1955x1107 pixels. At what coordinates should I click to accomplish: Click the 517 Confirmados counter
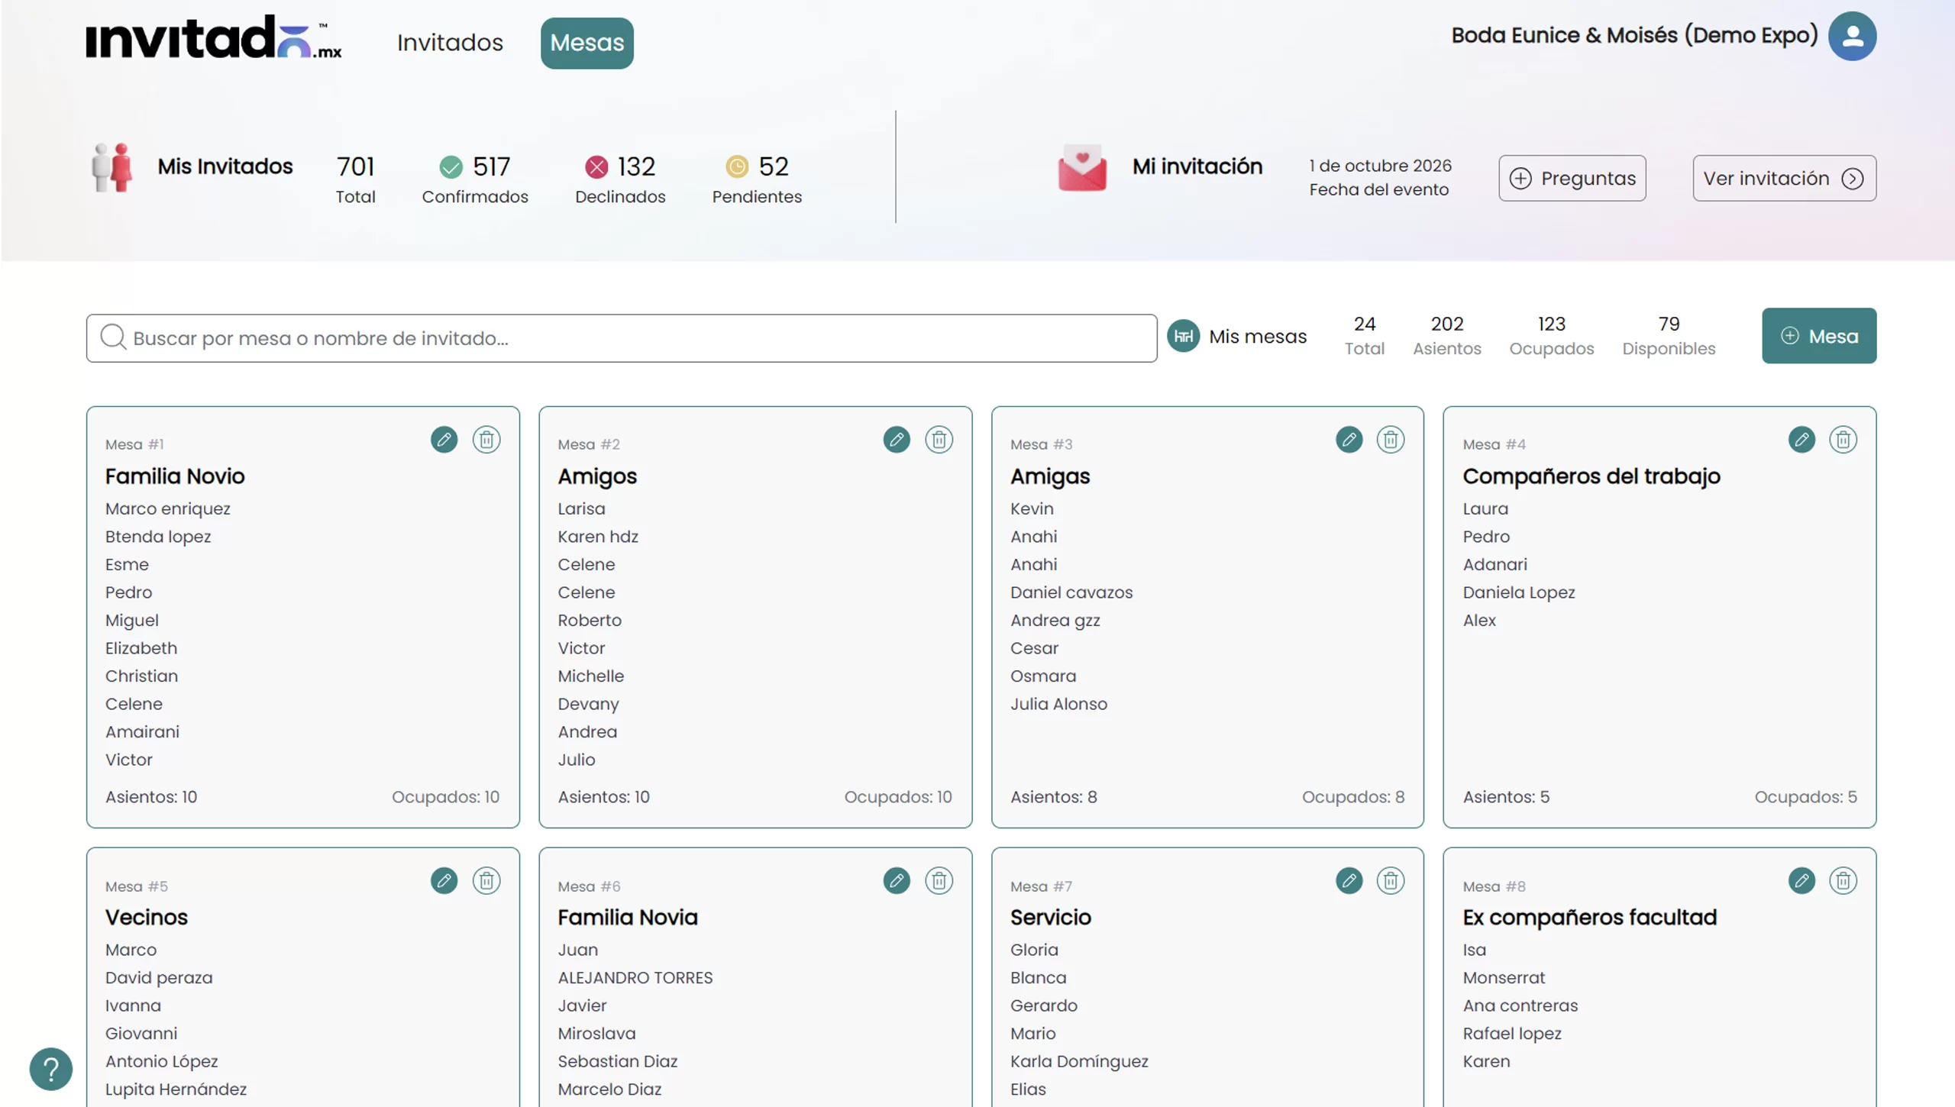tap(475, 179)
